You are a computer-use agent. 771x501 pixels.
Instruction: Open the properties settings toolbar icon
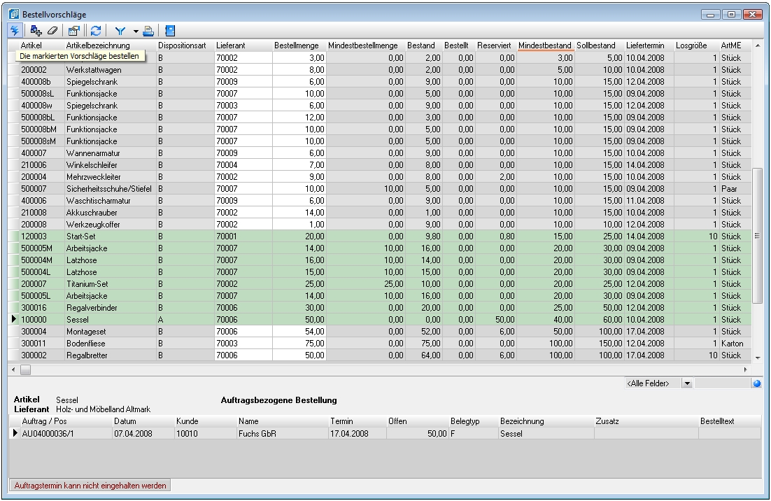pyautogui.click(x=73, y=31)
